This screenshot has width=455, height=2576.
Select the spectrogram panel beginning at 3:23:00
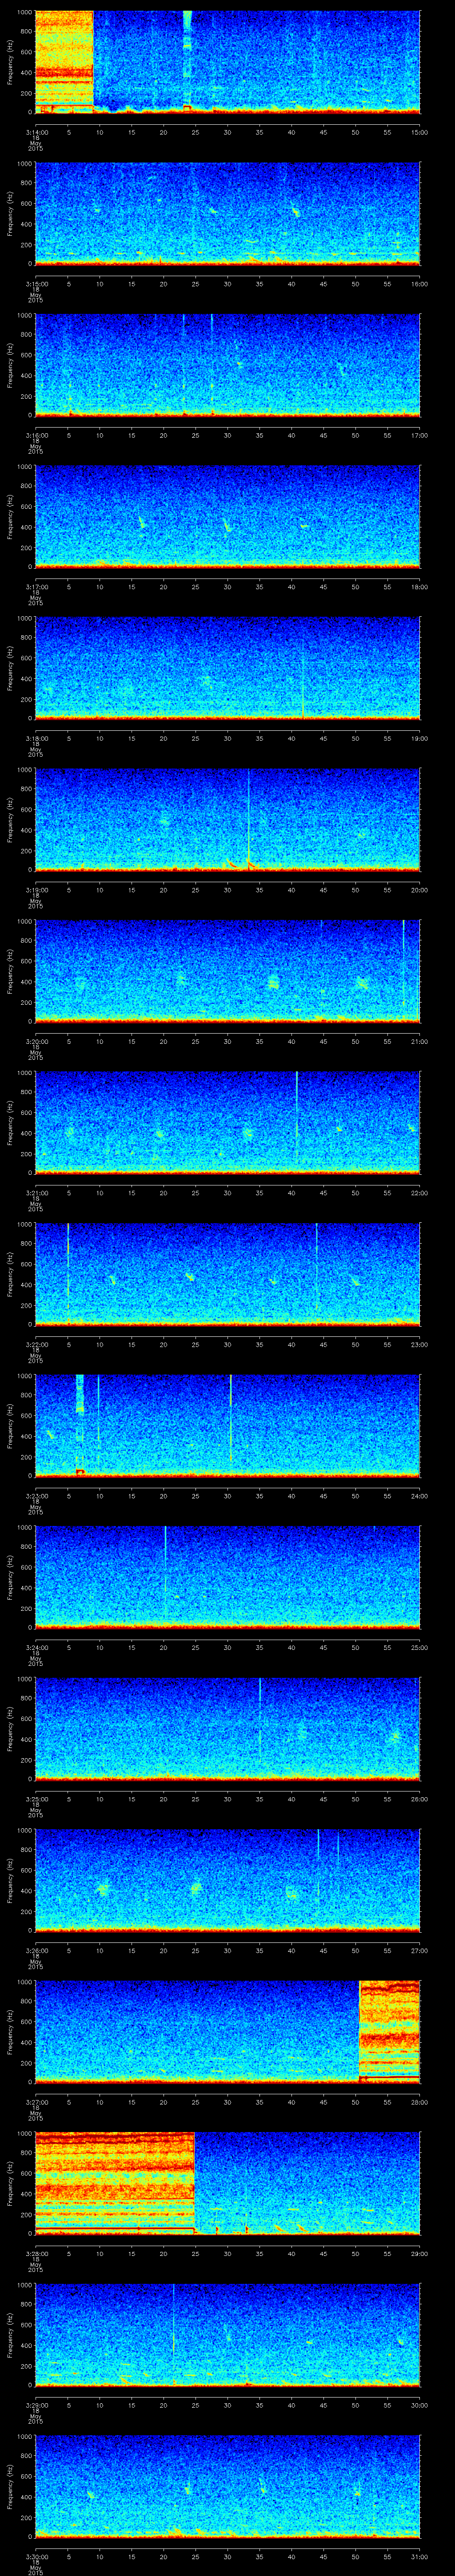pos(227,1426)
